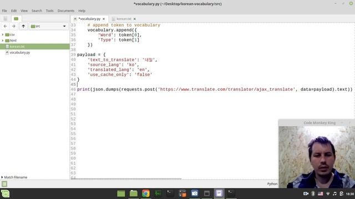The width and height of the screenshot is (355, 199).
Task: Click line number 46 in the gutter
Action: coord(73,90)
